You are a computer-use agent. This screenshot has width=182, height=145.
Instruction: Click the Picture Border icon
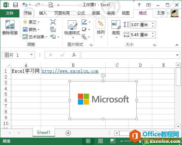click(84, 22)
